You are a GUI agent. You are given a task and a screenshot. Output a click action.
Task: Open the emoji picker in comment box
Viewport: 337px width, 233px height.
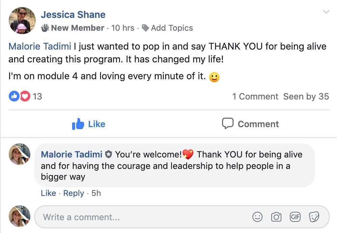257,217
